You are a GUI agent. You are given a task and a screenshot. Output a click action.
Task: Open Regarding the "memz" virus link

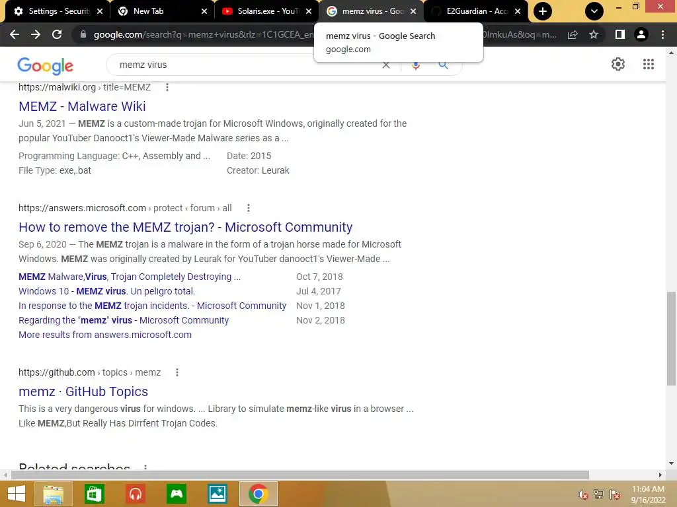click(x=124, y=320)
